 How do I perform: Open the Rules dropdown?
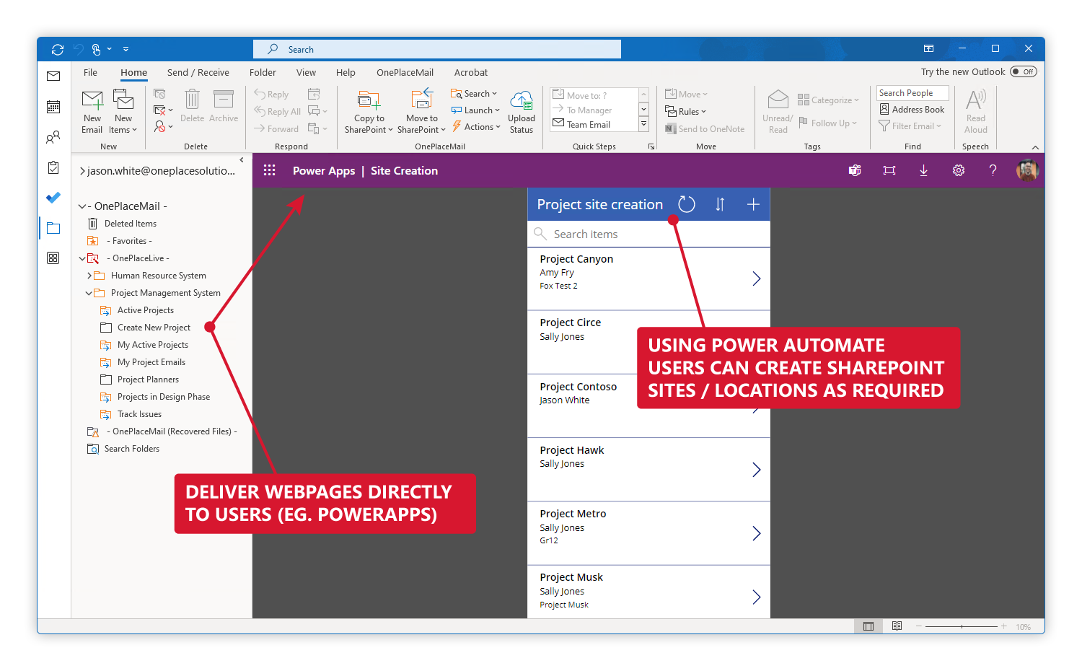(685, 112)
